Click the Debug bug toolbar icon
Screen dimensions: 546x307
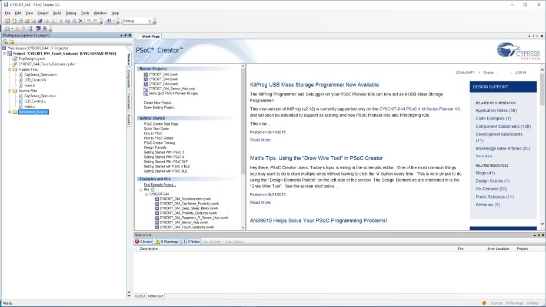point(45,29)
